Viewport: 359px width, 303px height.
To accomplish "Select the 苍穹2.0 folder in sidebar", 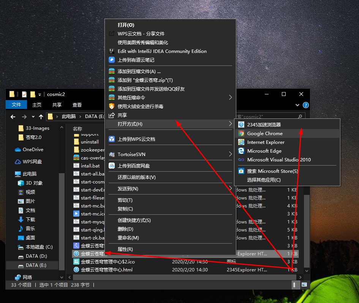I will (x=30, y=137).
